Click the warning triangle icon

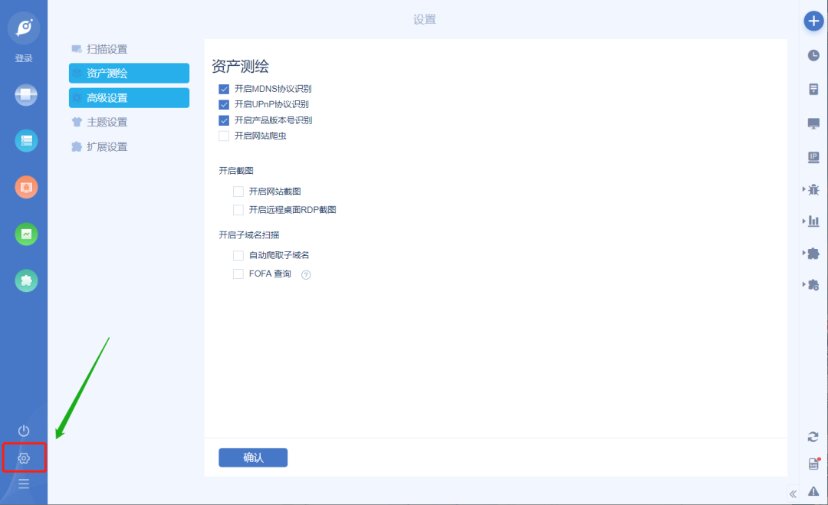coord(813,491)
